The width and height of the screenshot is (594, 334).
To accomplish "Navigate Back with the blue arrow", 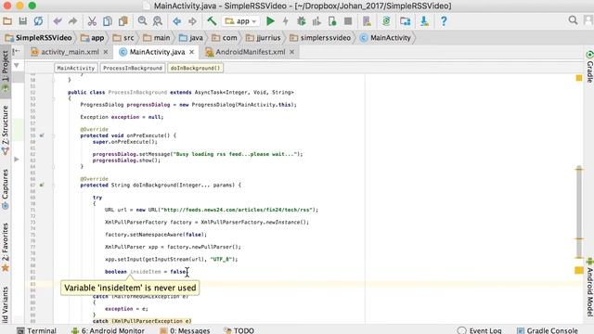I will [177, 21].
